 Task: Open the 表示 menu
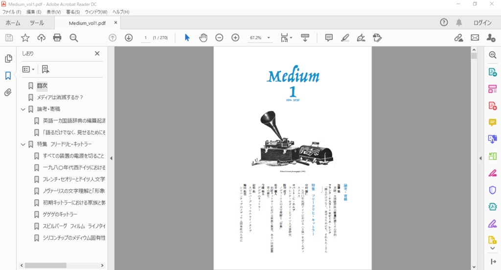(x=54, y=12)
